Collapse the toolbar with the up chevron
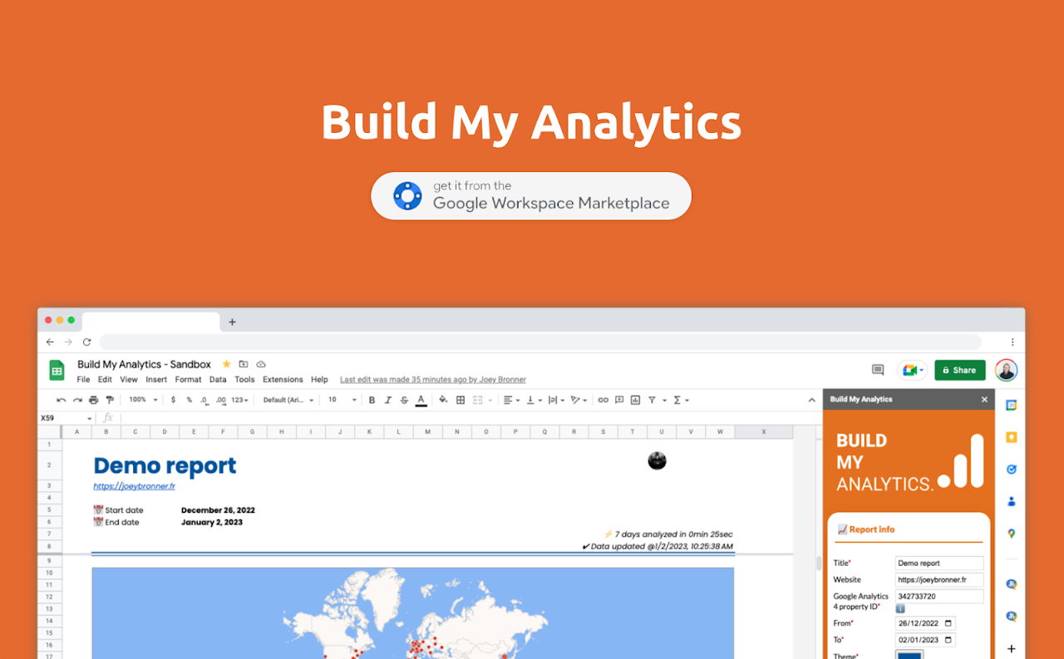The height and width of the screenshot is (659, 1064). click(x=811, y=400)
